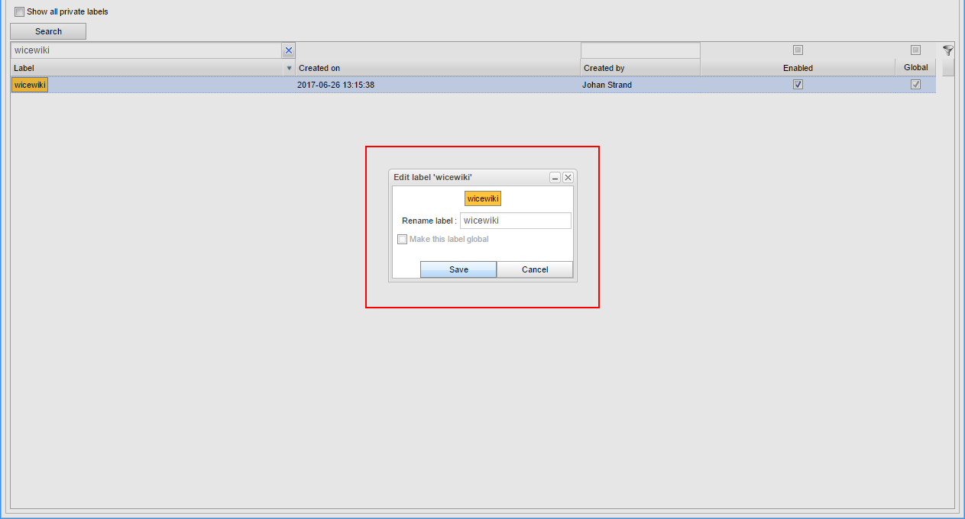This screenshot has height=519, width=965.
Task: Toggle Global checkbox in wicewiki row
Action: (915, 85)
